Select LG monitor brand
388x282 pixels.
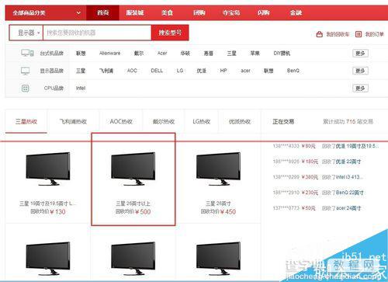(x=180, y=71)
